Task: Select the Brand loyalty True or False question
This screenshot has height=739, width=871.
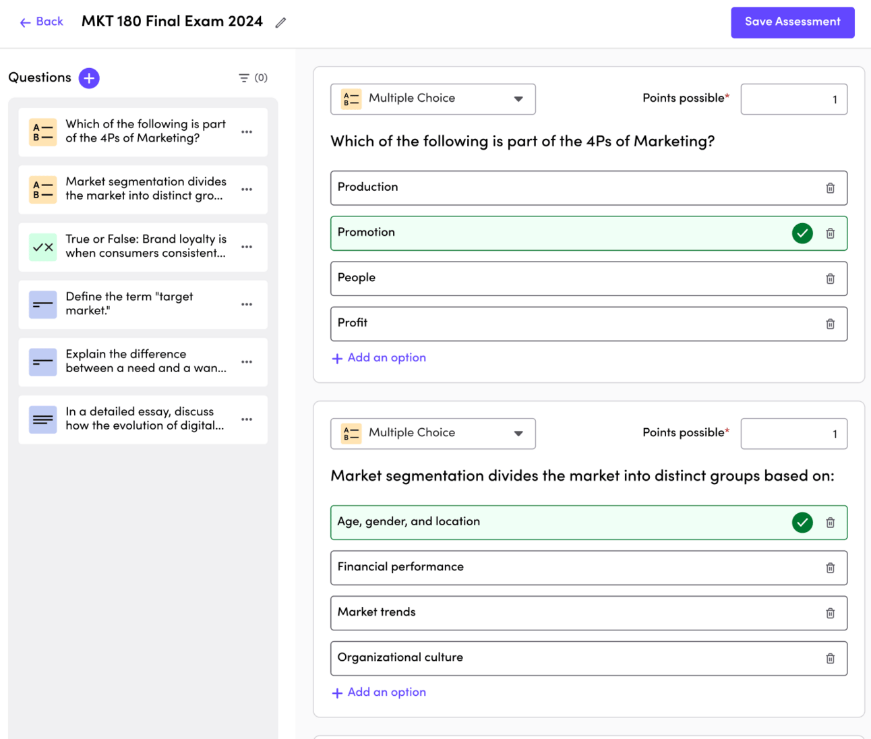Action: click(143, 247)
